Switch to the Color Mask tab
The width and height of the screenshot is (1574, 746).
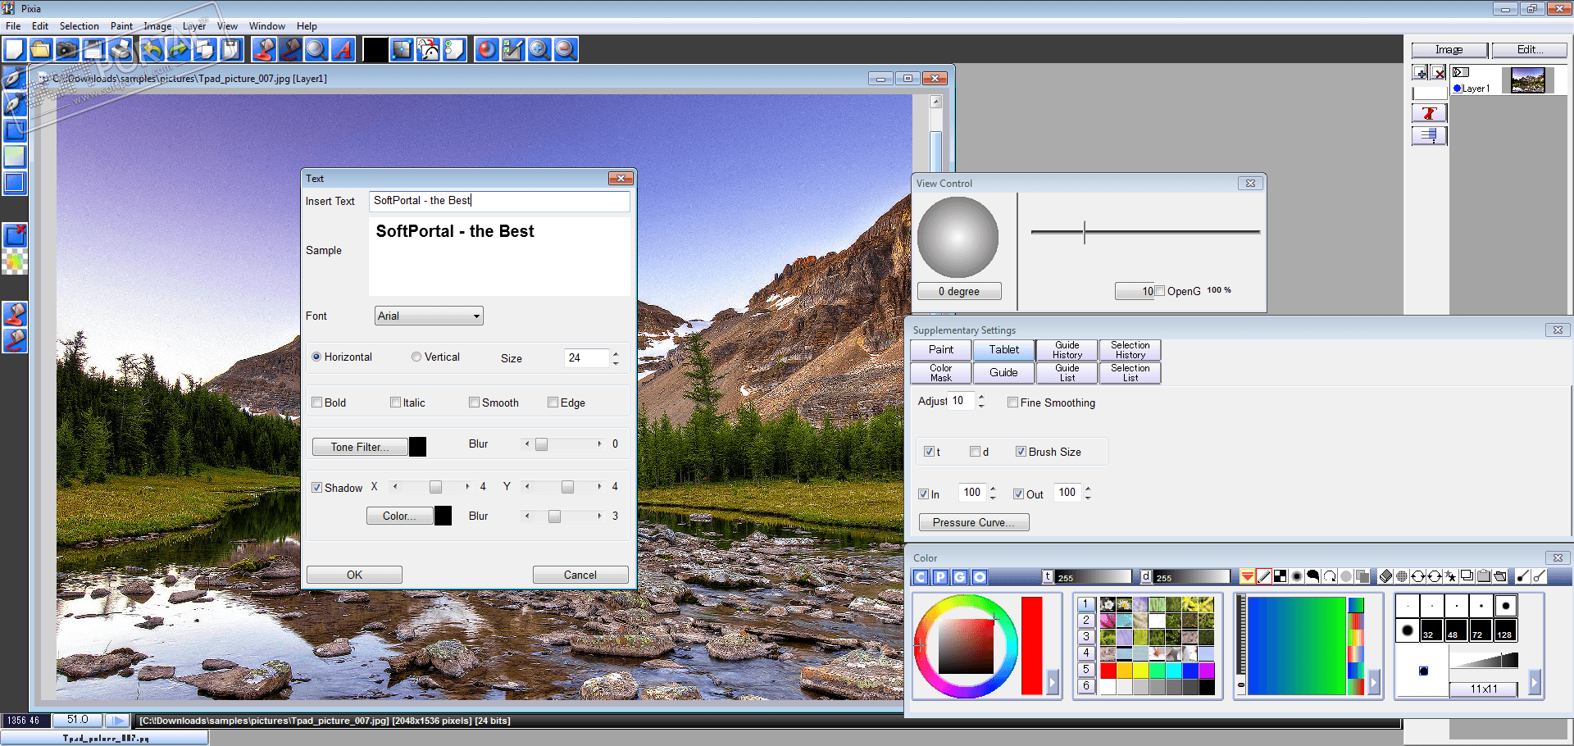coord(941,373)
